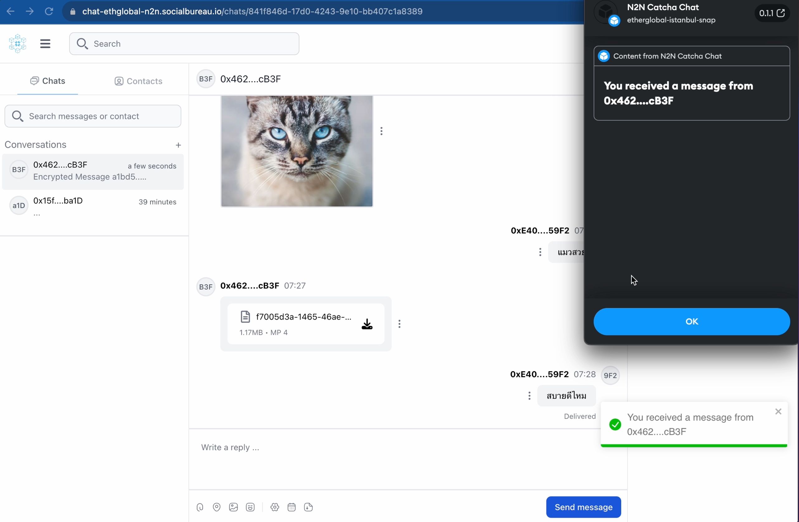Viewport: 799px width, 522px height.
Task: Click the gift/file share icon in toolbar
Action: coord(309,507)
